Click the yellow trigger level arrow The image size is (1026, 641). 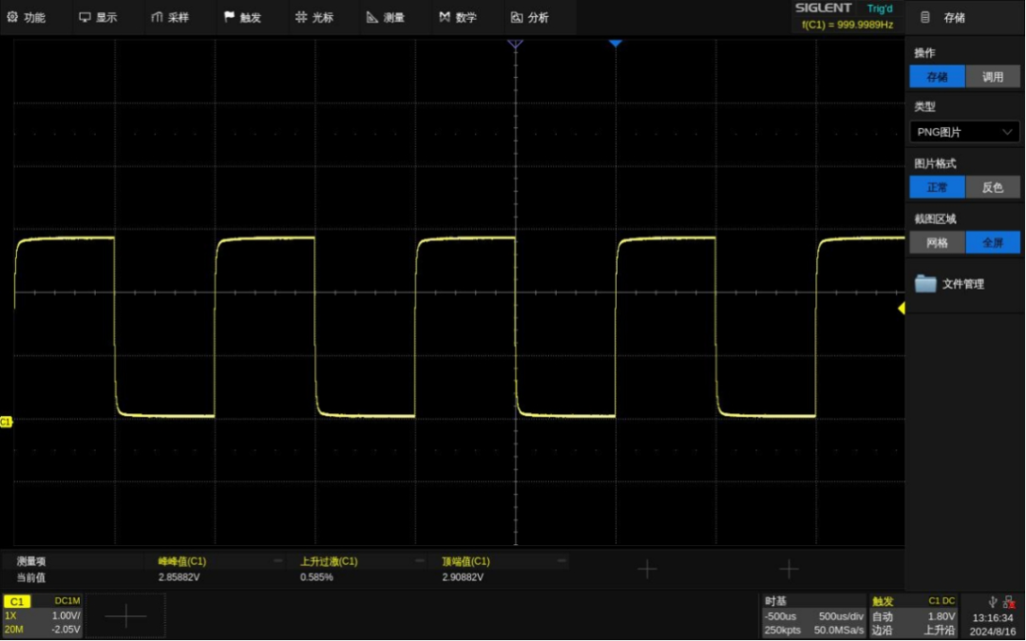[x=901, y=308]
